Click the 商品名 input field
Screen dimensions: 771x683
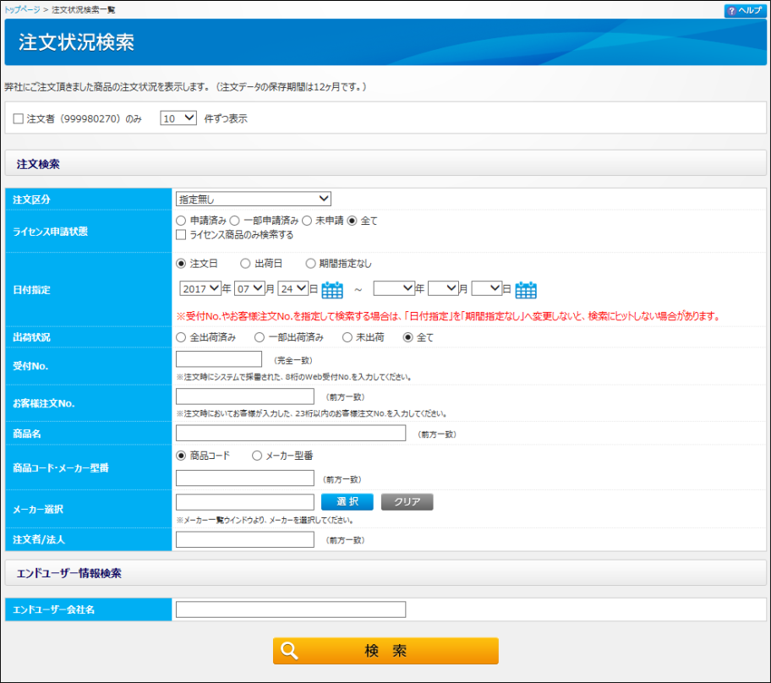coord(291,434)
